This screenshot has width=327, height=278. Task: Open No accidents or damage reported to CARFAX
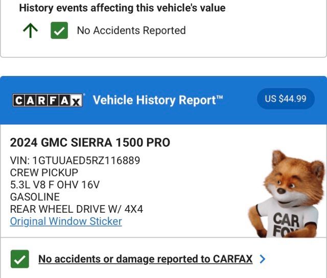click(x=145, y=259)
